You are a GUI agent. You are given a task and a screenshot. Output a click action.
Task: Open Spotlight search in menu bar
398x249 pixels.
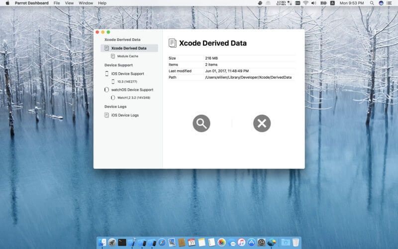(372, 3)
